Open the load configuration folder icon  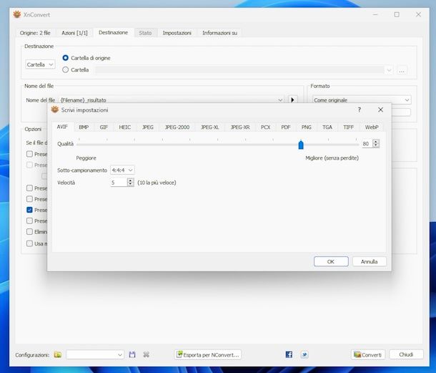tap(58, 354)
